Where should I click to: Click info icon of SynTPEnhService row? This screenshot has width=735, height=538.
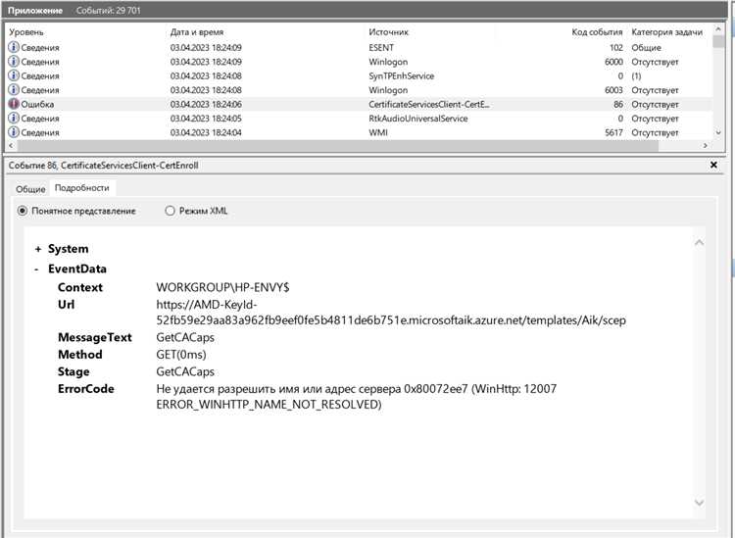[14, 75]
